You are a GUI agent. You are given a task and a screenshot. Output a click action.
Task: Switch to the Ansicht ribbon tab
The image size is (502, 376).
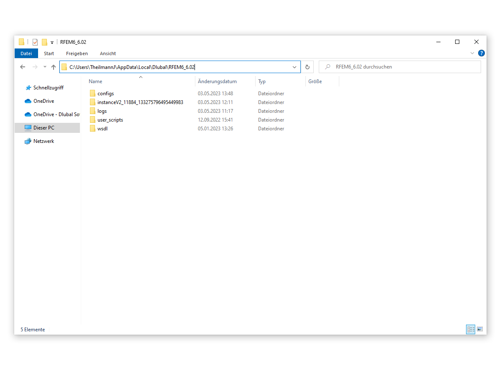[x=108, y=53]
